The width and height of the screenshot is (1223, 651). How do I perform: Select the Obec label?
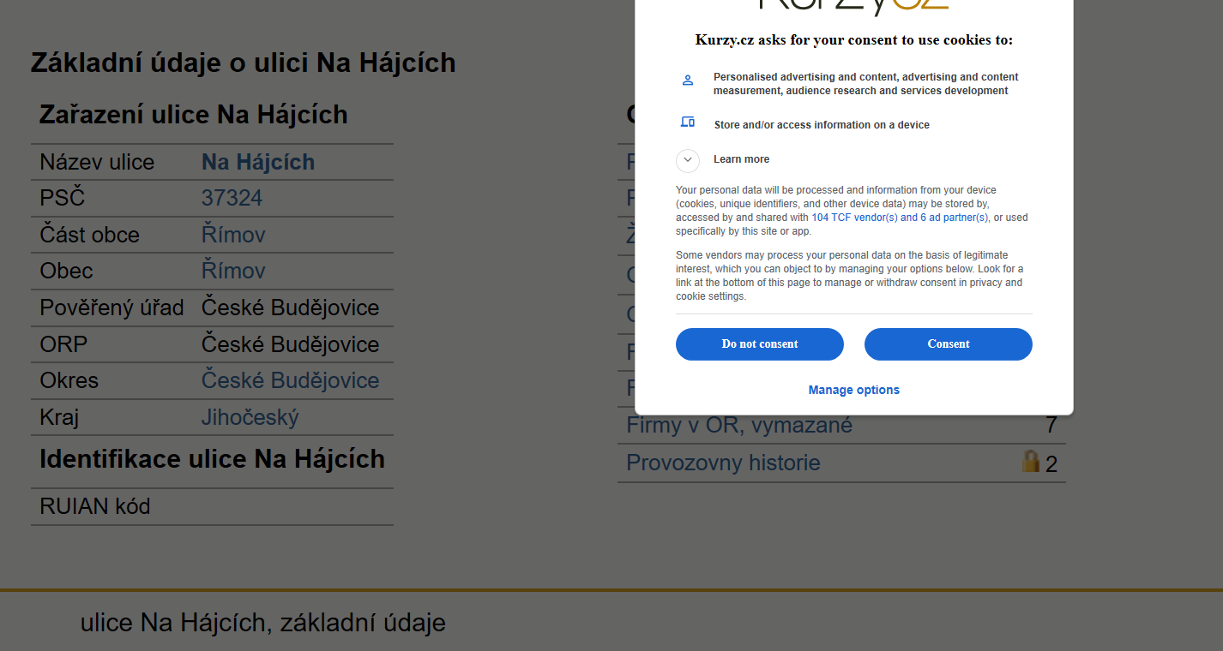pyautogui.click(x=66, y=271)
